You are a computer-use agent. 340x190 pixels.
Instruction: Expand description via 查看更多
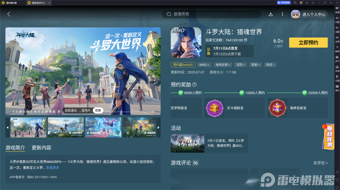coord(53,168)
